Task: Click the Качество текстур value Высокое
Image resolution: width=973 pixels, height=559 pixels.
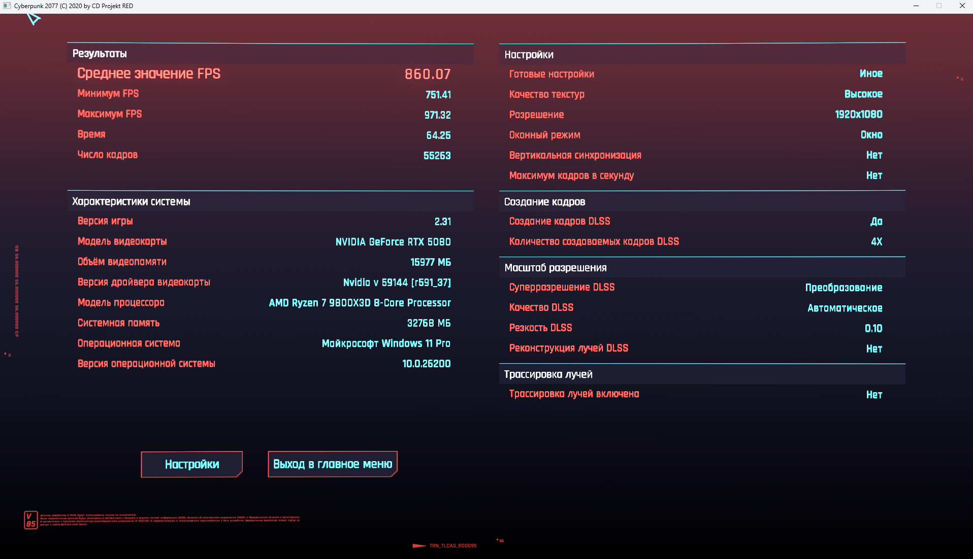Action: (x=863, y=94)
